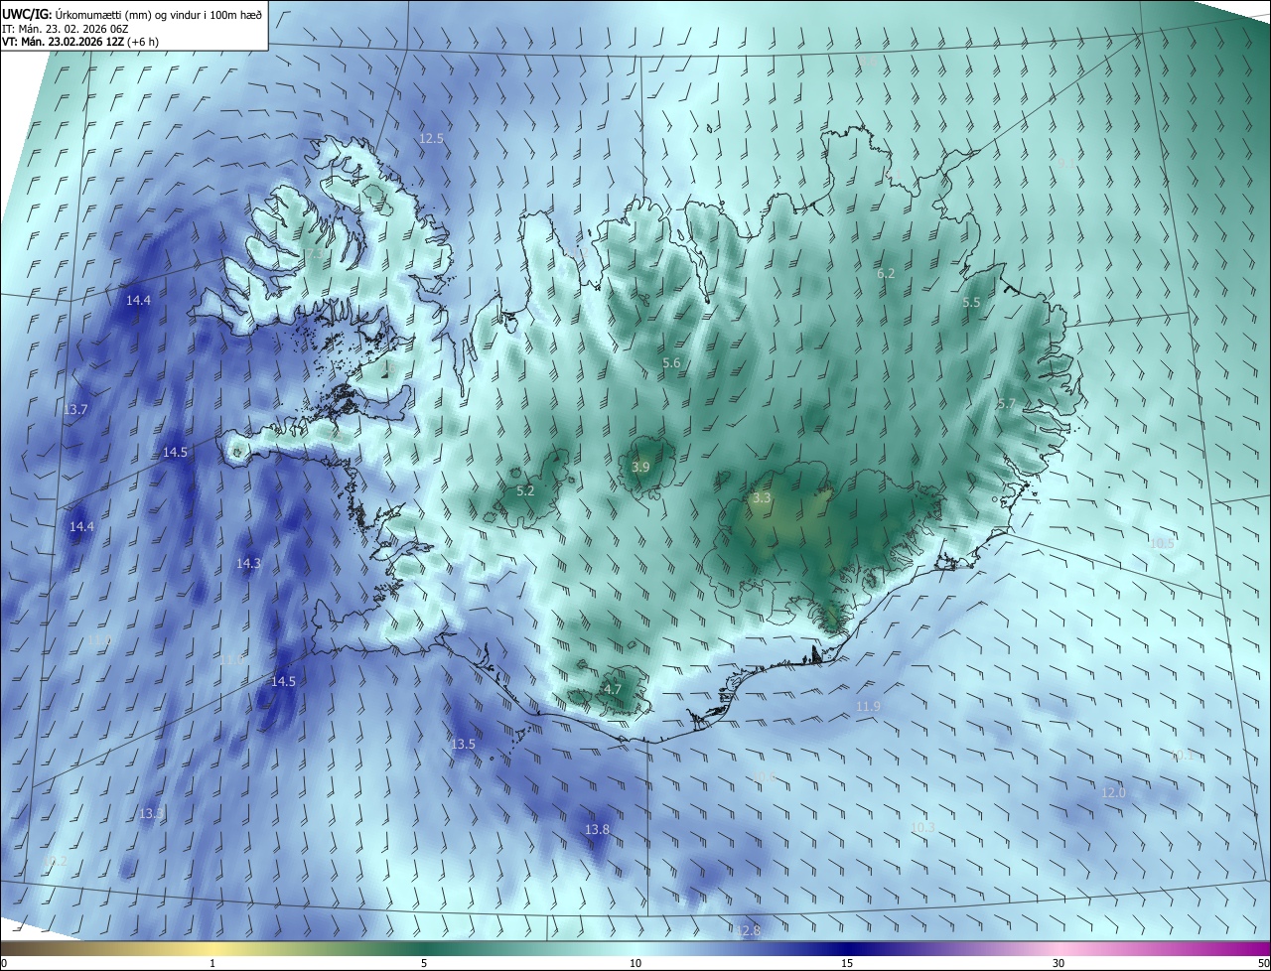The image size is (1271, 971).
Task: Click the 13.8 value label on the map
Action: pos(597,829)
